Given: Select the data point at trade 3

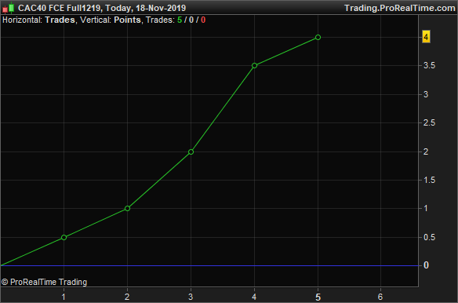Looking at the screenshot, I should [x=191, y=151].
